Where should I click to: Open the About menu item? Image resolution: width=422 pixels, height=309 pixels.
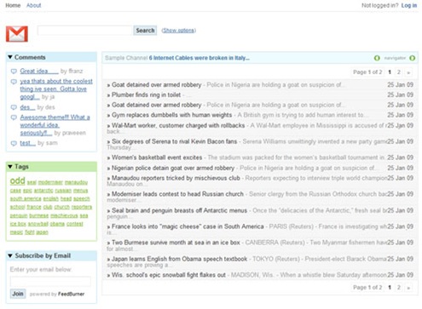(34, 5)
